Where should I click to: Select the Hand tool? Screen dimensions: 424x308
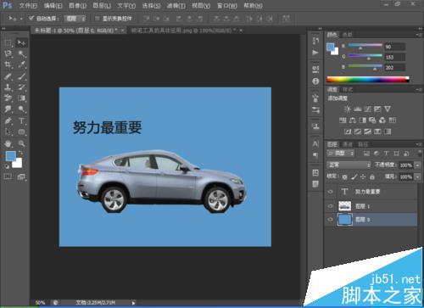[x=8, y=143]
